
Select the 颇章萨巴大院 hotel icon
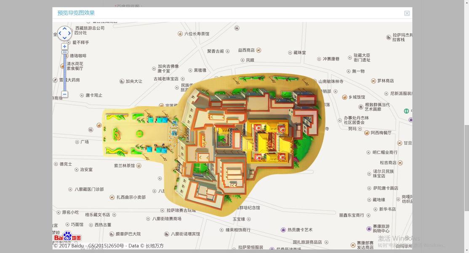click(112, 234)
